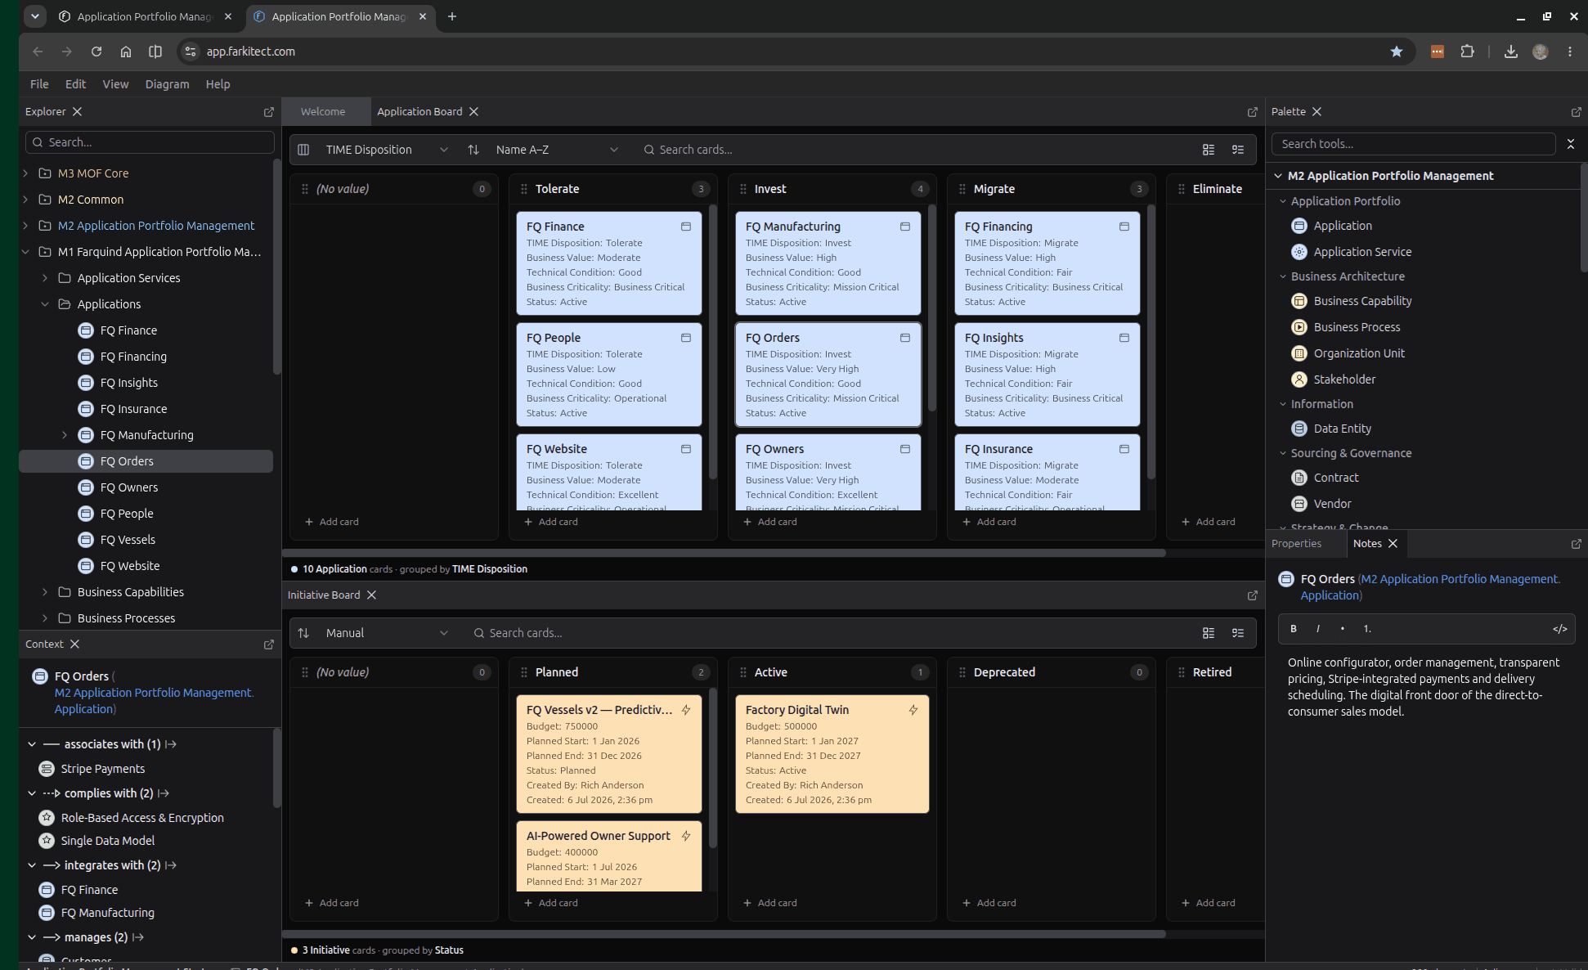Expand the M3 MOF Core folder

pos(25,173)
